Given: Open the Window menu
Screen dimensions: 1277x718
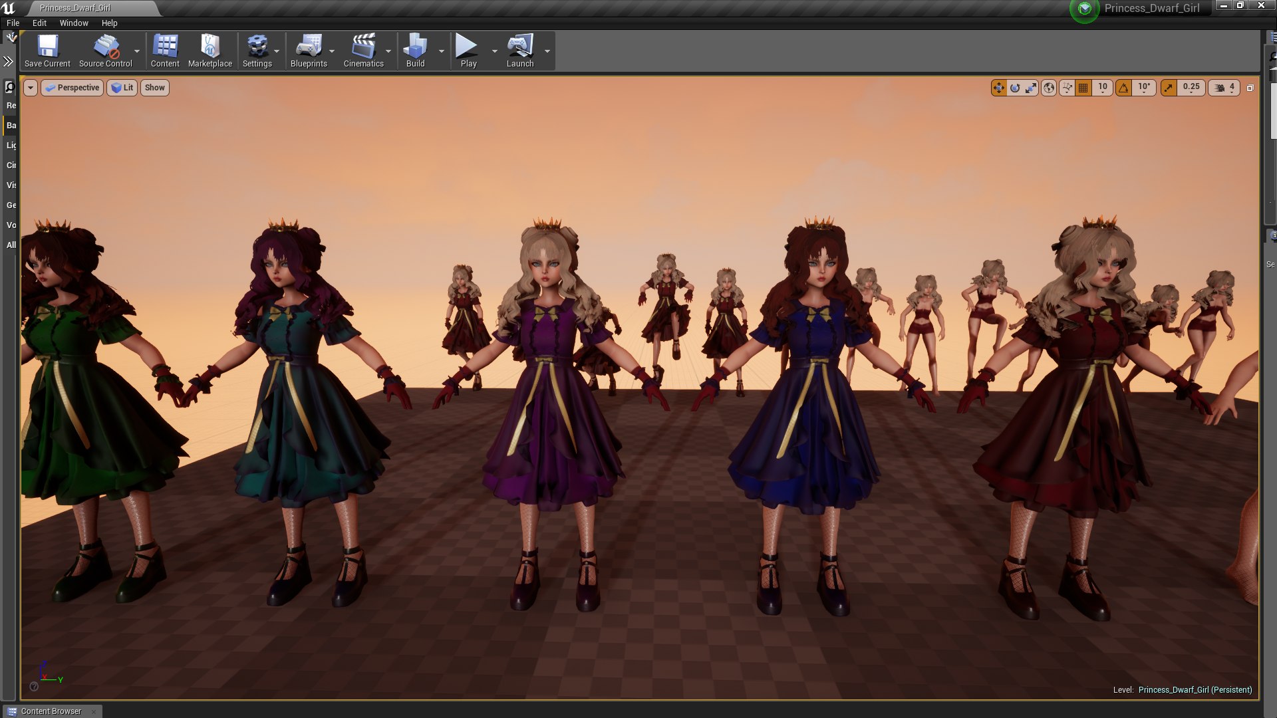Looking at the screenshot, I should click(x=74, y=23).
